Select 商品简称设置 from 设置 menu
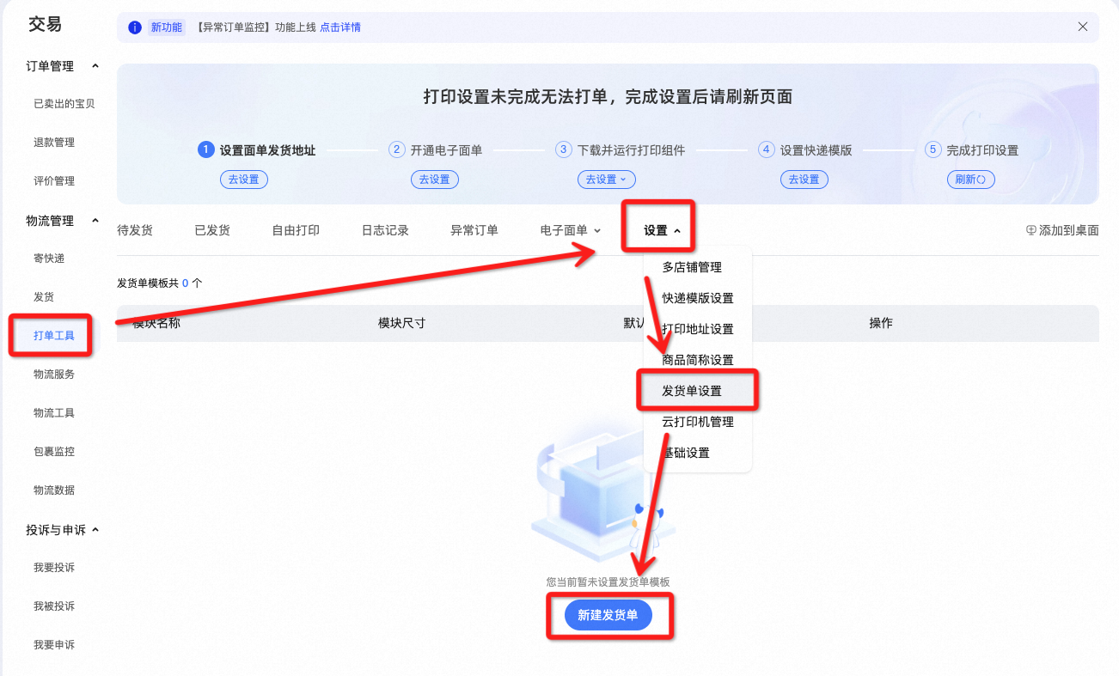This screenshot has height=676, width=1119. click(x=698, y=360)
